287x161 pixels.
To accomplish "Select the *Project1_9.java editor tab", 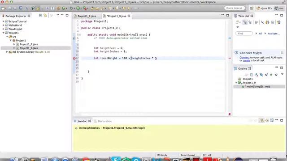I will (117, 16).
